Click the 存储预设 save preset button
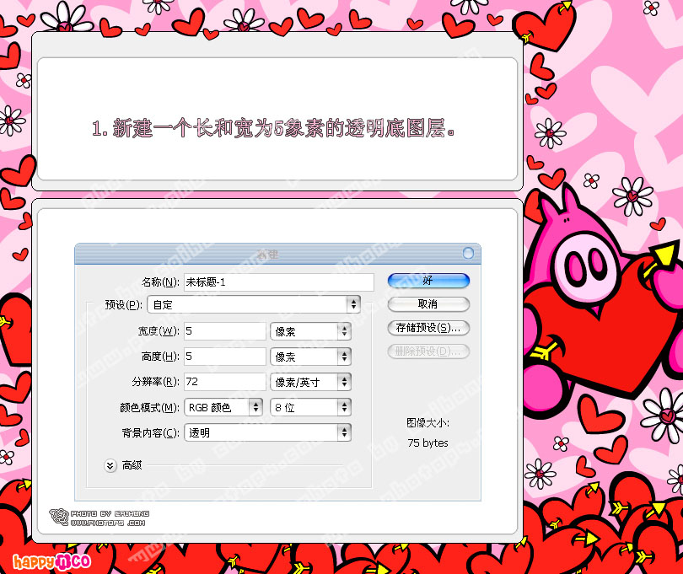 click(x=428, y=328)
